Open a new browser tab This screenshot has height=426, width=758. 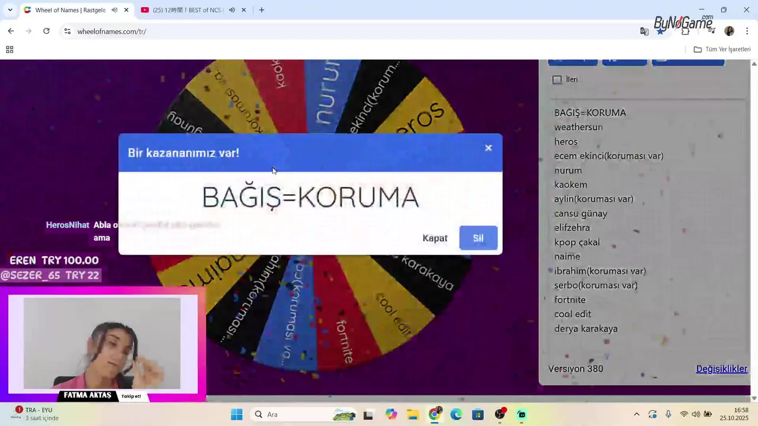click(262, 10)
